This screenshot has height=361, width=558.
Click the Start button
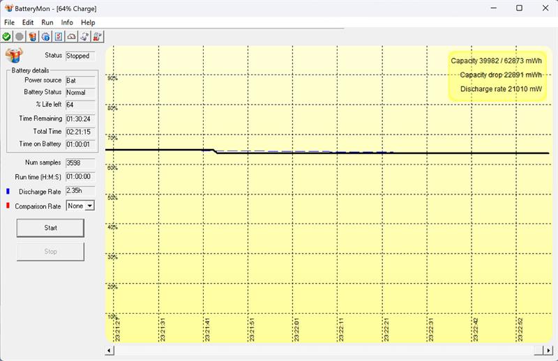[x=50, y=228]
